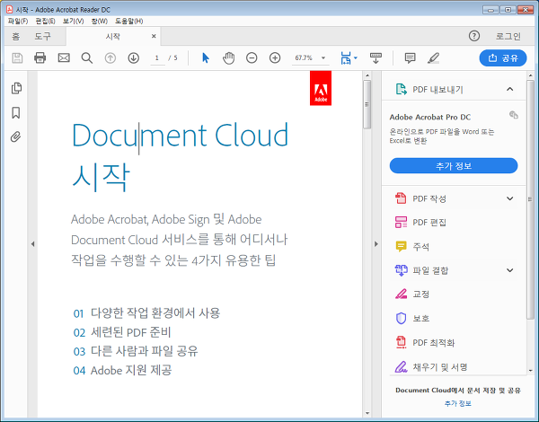Send file by email envelope icon
The width and height of the screenshot is (539, 422).
tap(64, 57)
